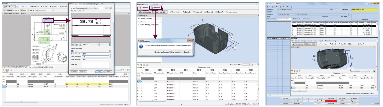Screen dimensions: 383x107
Task: Click the yellow 10.1 Upper Specification cell
Action: 70,84
